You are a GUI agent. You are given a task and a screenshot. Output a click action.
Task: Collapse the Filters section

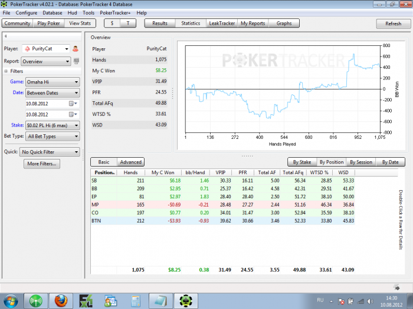[6, 71]
